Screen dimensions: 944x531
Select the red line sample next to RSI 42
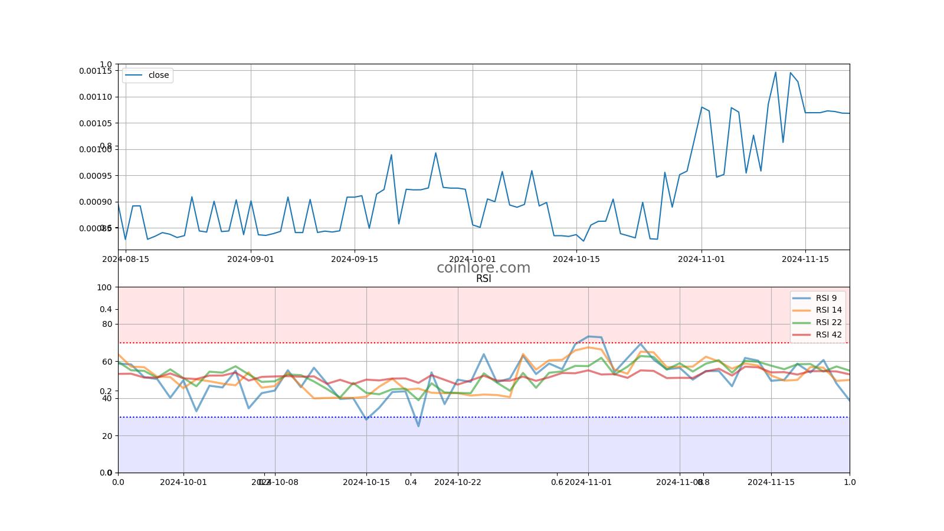click(x=802, y=335)
